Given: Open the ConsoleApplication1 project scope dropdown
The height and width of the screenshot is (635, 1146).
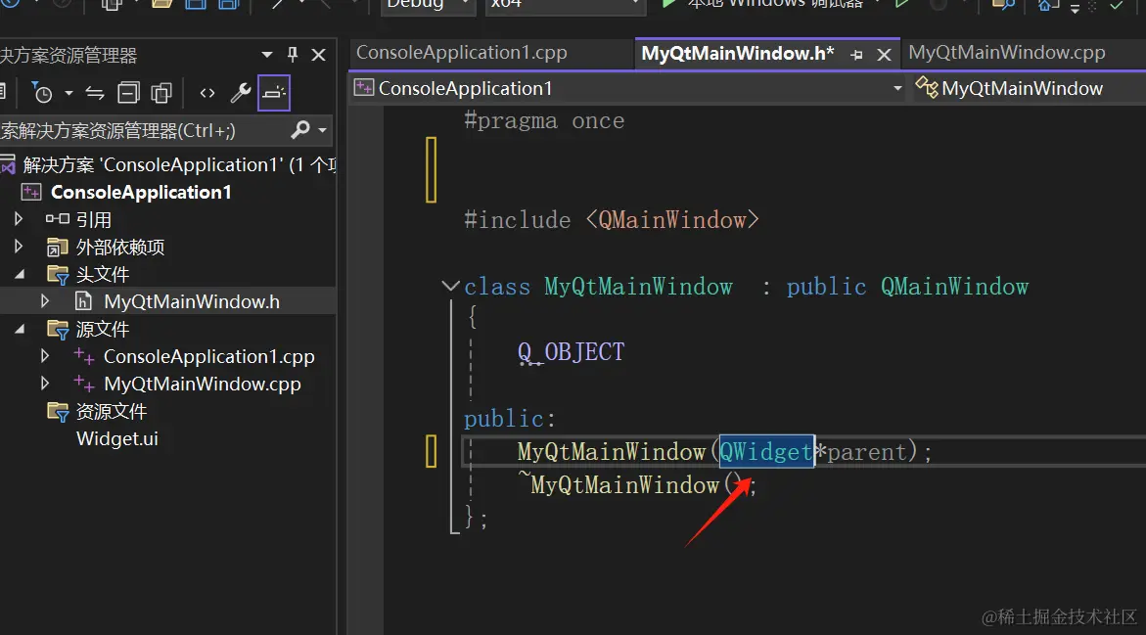Looking at the screenshot, I should 896,88.
